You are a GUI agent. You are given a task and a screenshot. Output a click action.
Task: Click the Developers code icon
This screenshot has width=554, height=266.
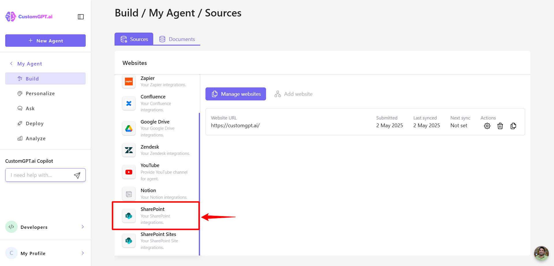pos(11,227)
